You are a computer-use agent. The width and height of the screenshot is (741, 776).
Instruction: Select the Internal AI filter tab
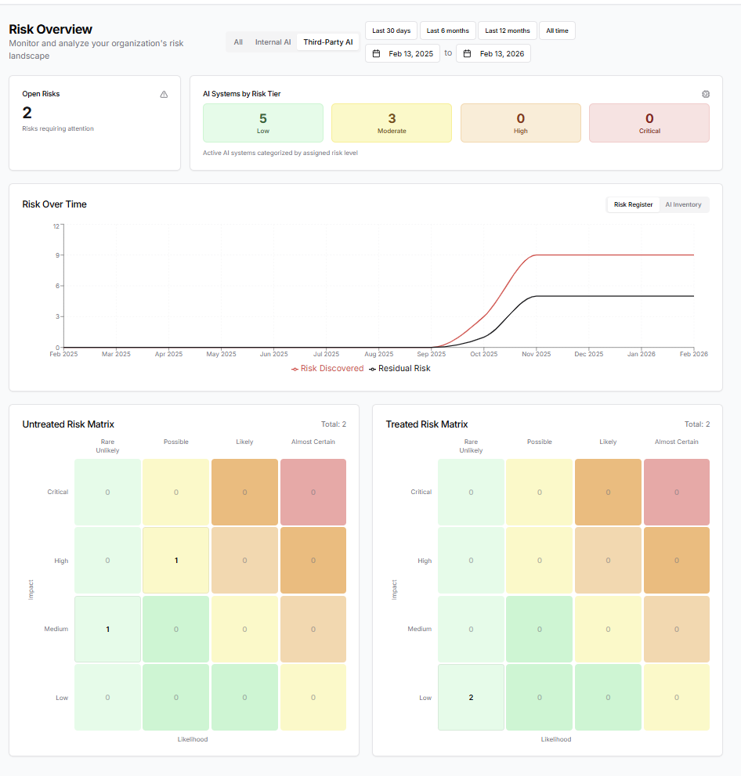[x=273, y=42]
